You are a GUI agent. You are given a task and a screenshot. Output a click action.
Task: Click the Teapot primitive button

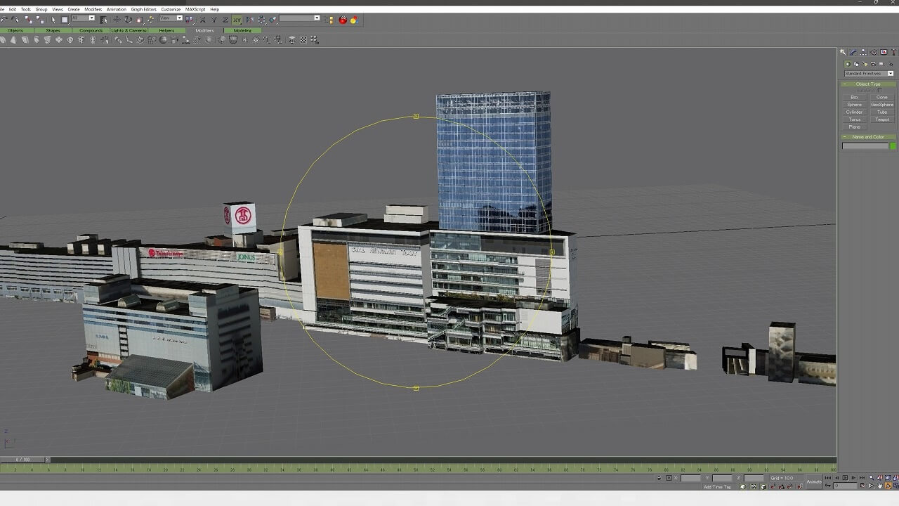tap(882, 119)
